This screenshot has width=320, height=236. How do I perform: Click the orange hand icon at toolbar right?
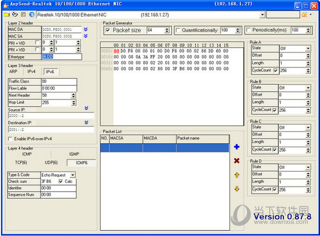[305, 14]
